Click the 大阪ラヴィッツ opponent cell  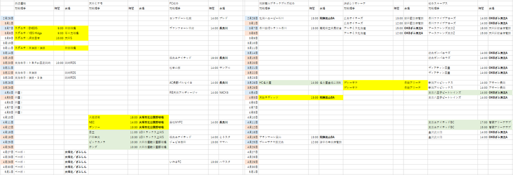coord(284,98)
